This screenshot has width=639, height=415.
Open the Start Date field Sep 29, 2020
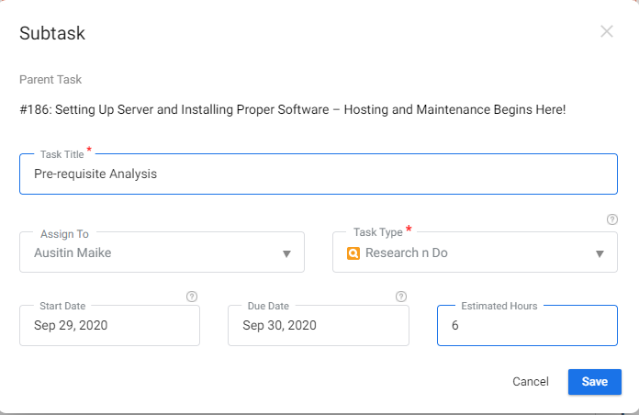109,325
